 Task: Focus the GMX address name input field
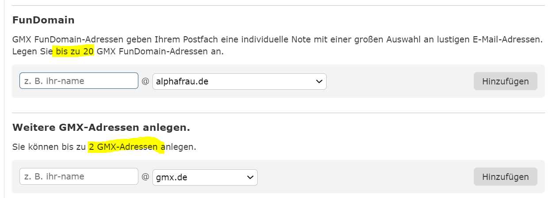pos(79,176)
